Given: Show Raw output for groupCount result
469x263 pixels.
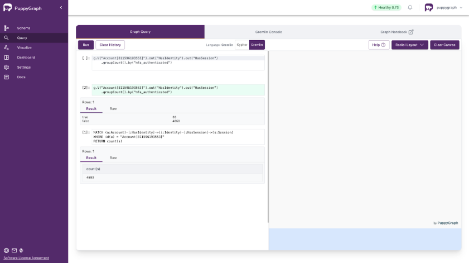Looking at the screenshot, I should [113, 109].
